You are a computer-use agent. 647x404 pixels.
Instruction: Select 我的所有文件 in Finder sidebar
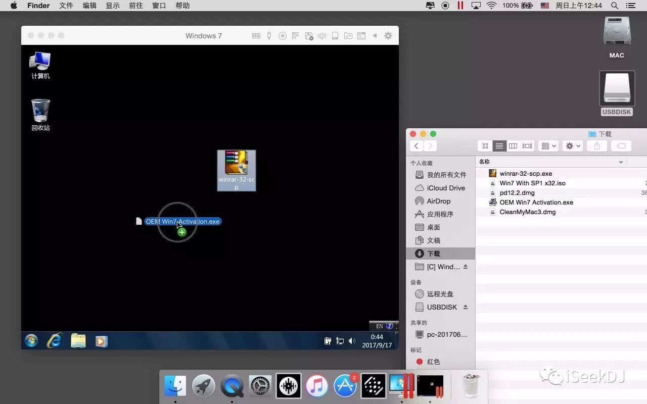click(x=441, y=175)
